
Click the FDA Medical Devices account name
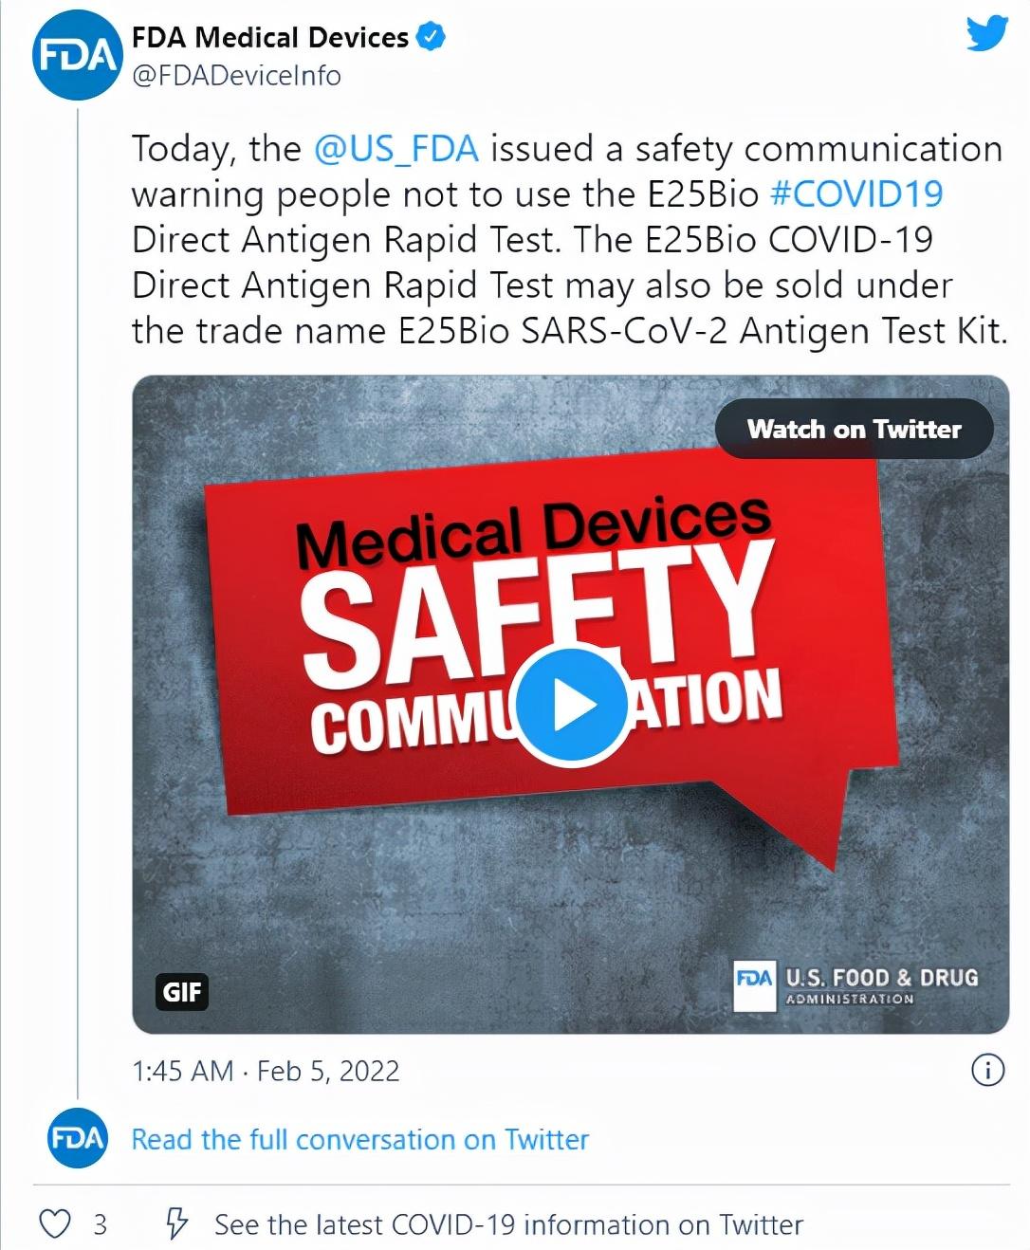pyautogui.click(x=270, y=37)
